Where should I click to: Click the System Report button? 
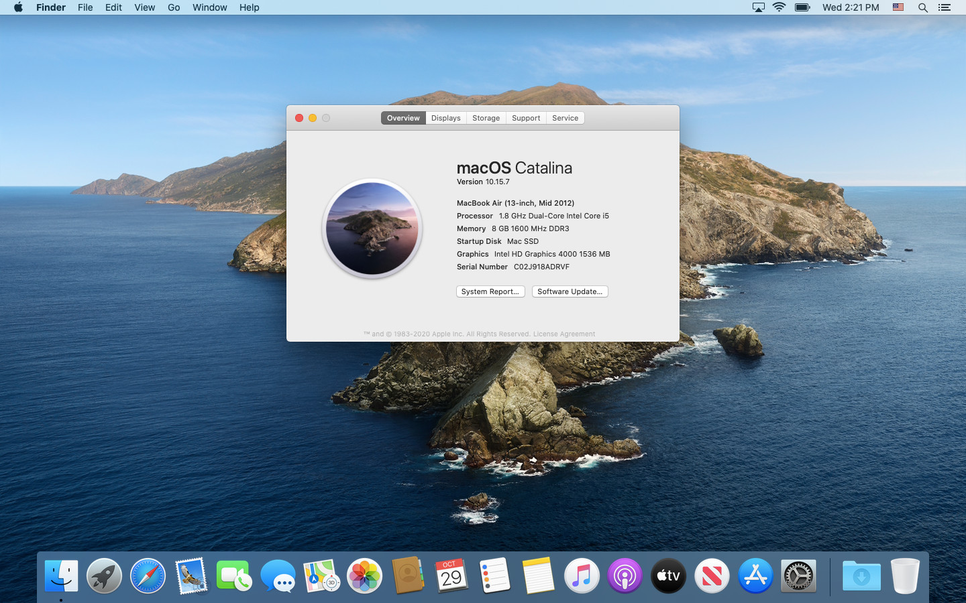[490, 291]
